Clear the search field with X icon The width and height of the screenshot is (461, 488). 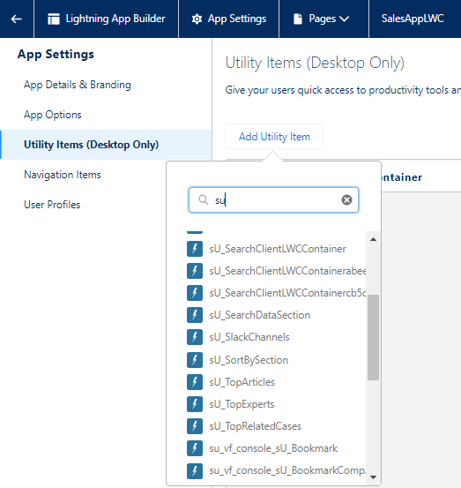346,199
